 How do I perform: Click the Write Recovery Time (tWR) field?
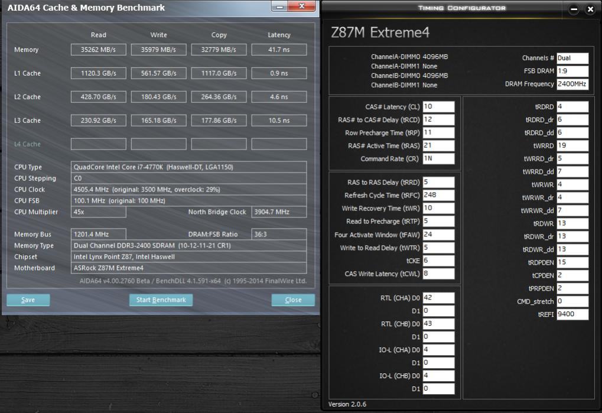coord(438,209)
